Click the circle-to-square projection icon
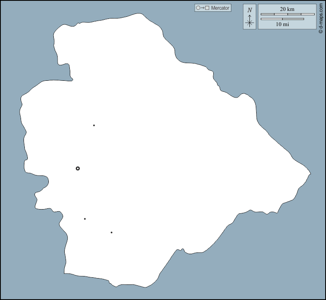 (x=202, y=8)
